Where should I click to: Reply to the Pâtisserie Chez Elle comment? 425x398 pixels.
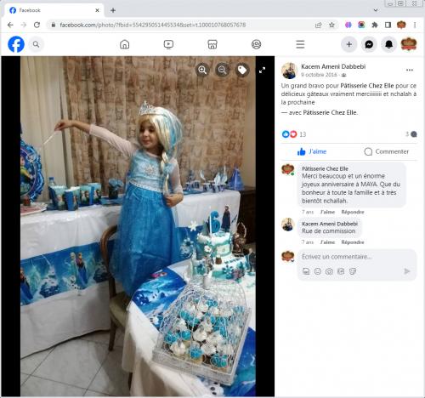click(353, 212)
